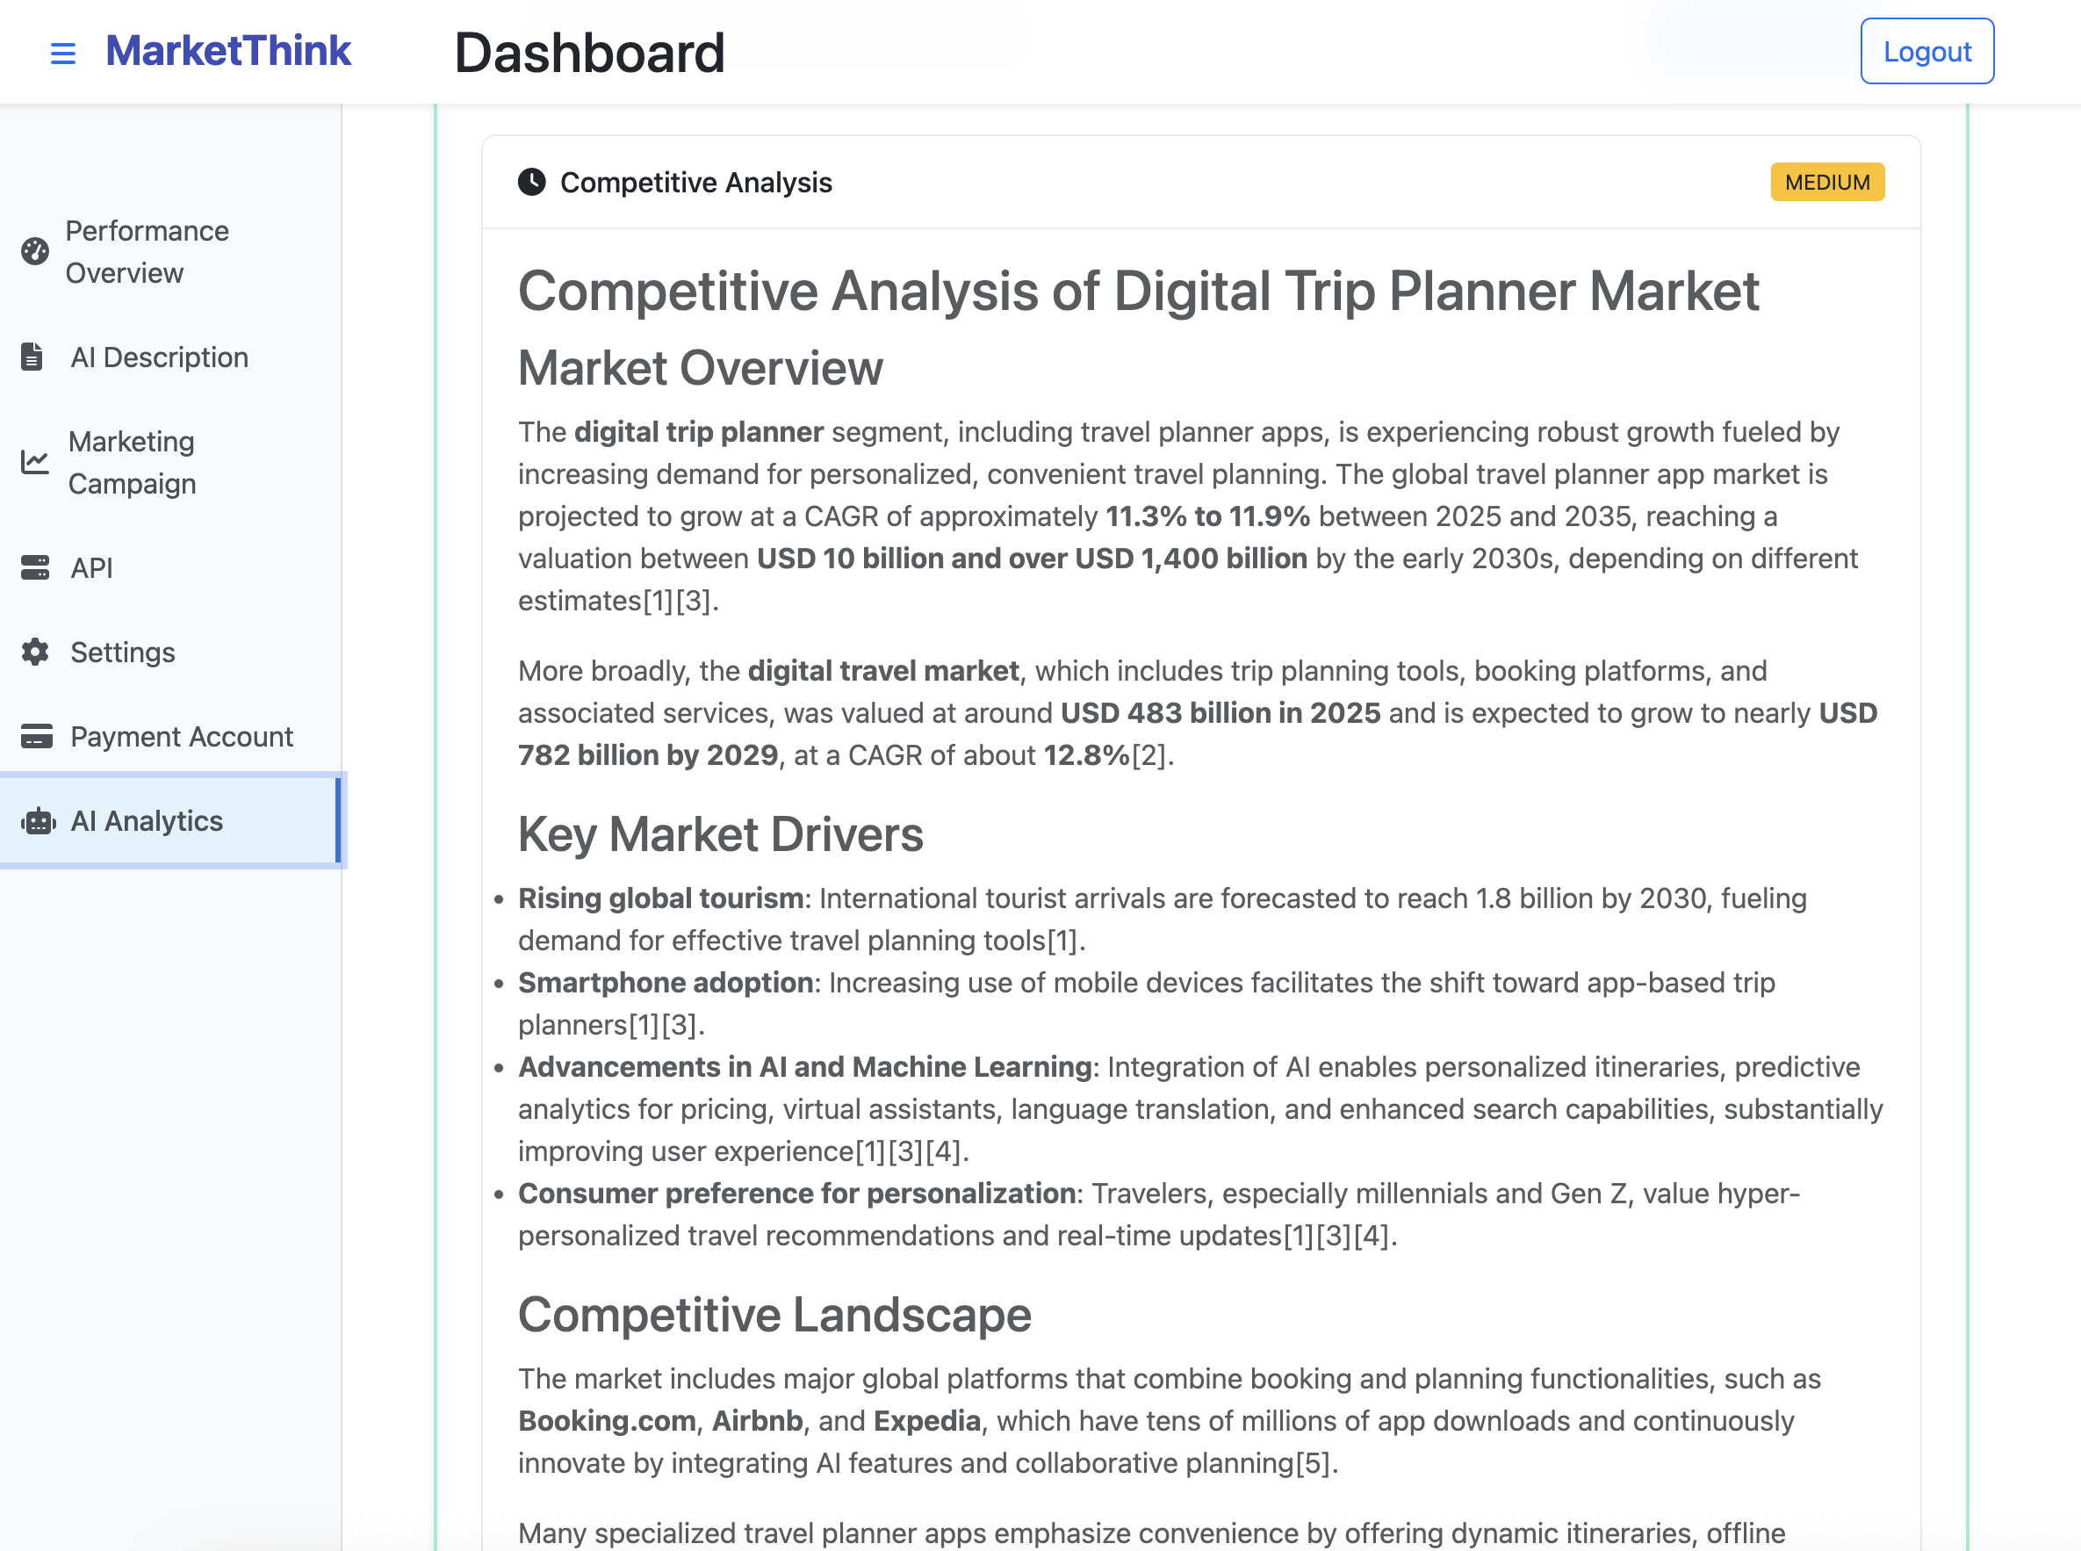
Task: Click the Key Market Drivers heading
Action: tap(720, 833)
